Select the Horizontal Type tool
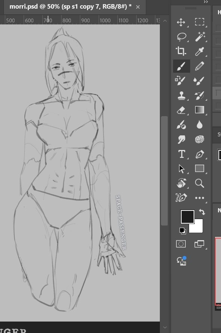The width and height of the screenshot is (221, 333). click(182, 154)
